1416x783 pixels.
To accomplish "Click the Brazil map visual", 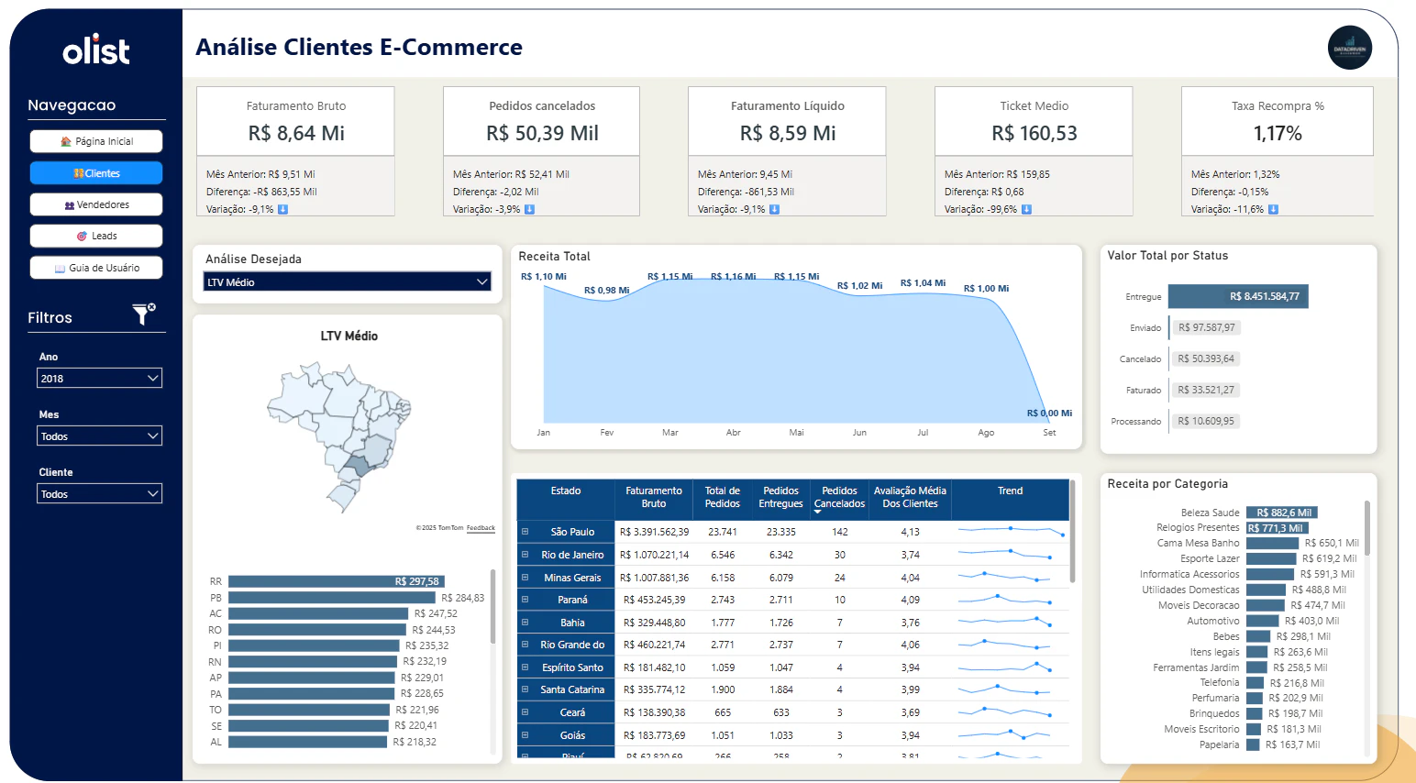I will [341, 436].
